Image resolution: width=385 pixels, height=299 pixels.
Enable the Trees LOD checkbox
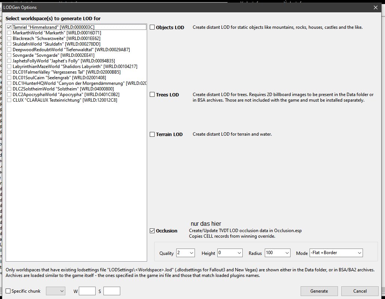152,95
